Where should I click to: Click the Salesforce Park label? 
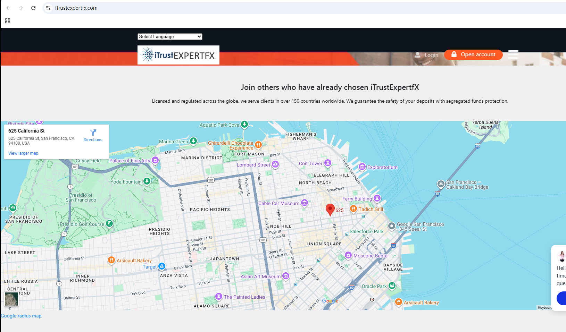tap(367, 231)
